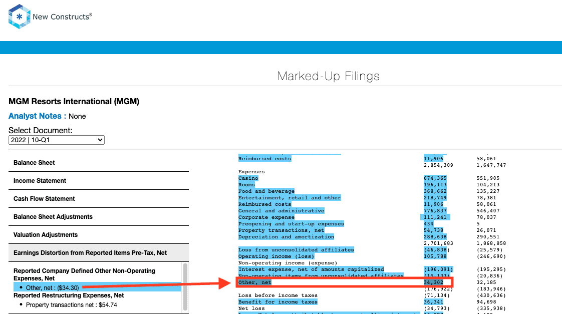Click the highlighted 'Property transactions, net' line
This screenshot has height=314, width=562.
pyautogui.click(x=282, y=230)
